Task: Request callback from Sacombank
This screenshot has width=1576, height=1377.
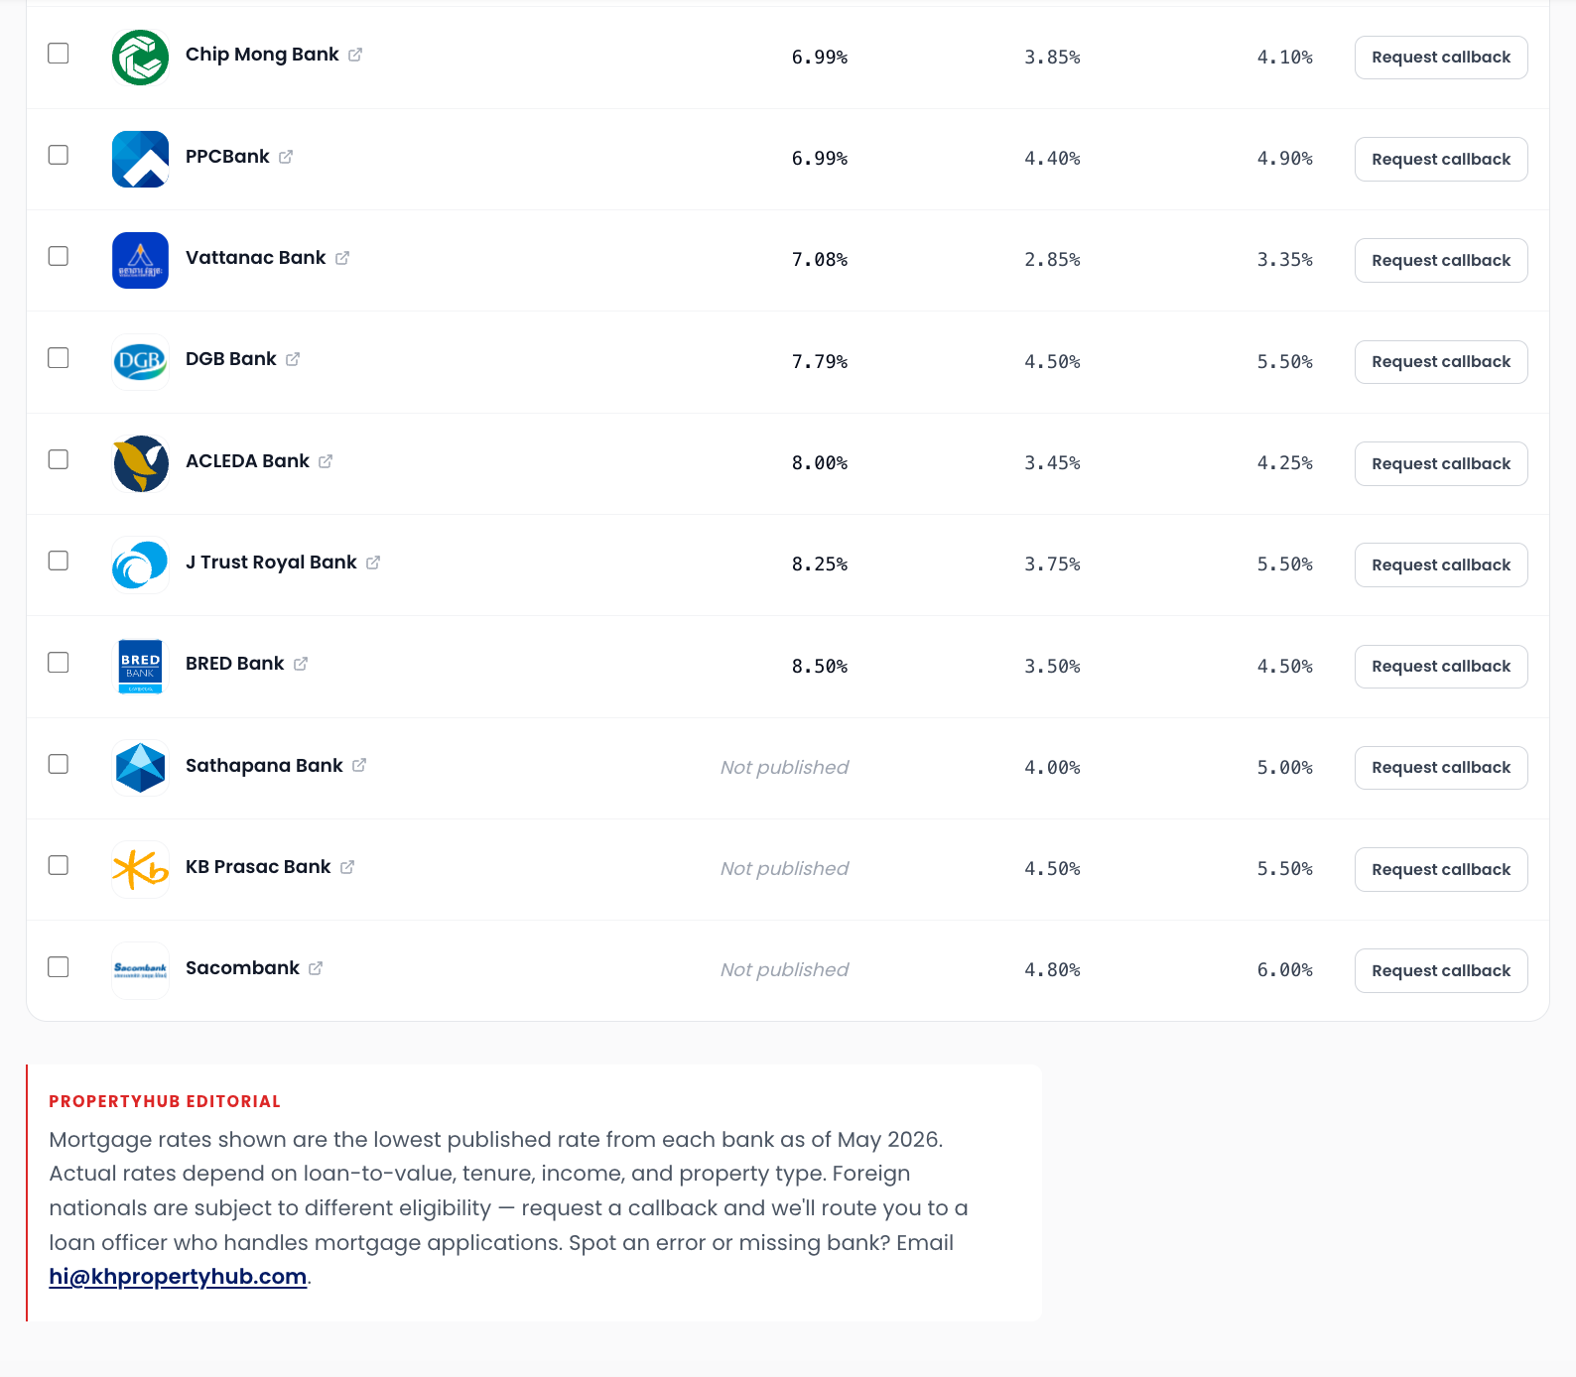Action: click(x=1441, y=970)
